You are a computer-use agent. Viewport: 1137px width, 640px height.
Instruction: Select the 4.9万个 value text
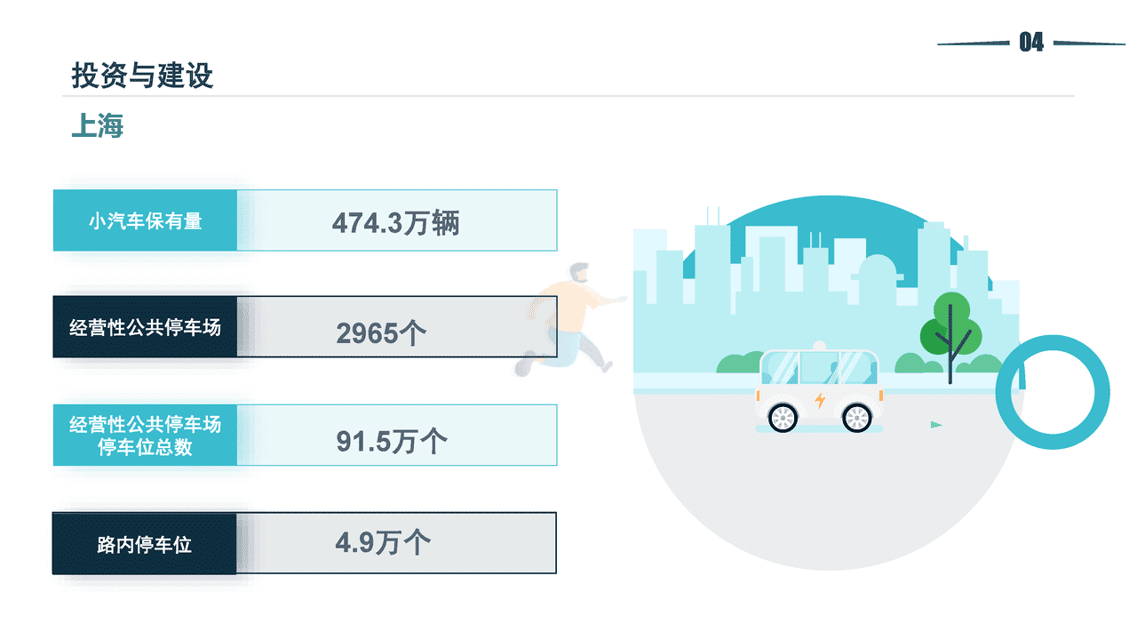pos(384,542)
